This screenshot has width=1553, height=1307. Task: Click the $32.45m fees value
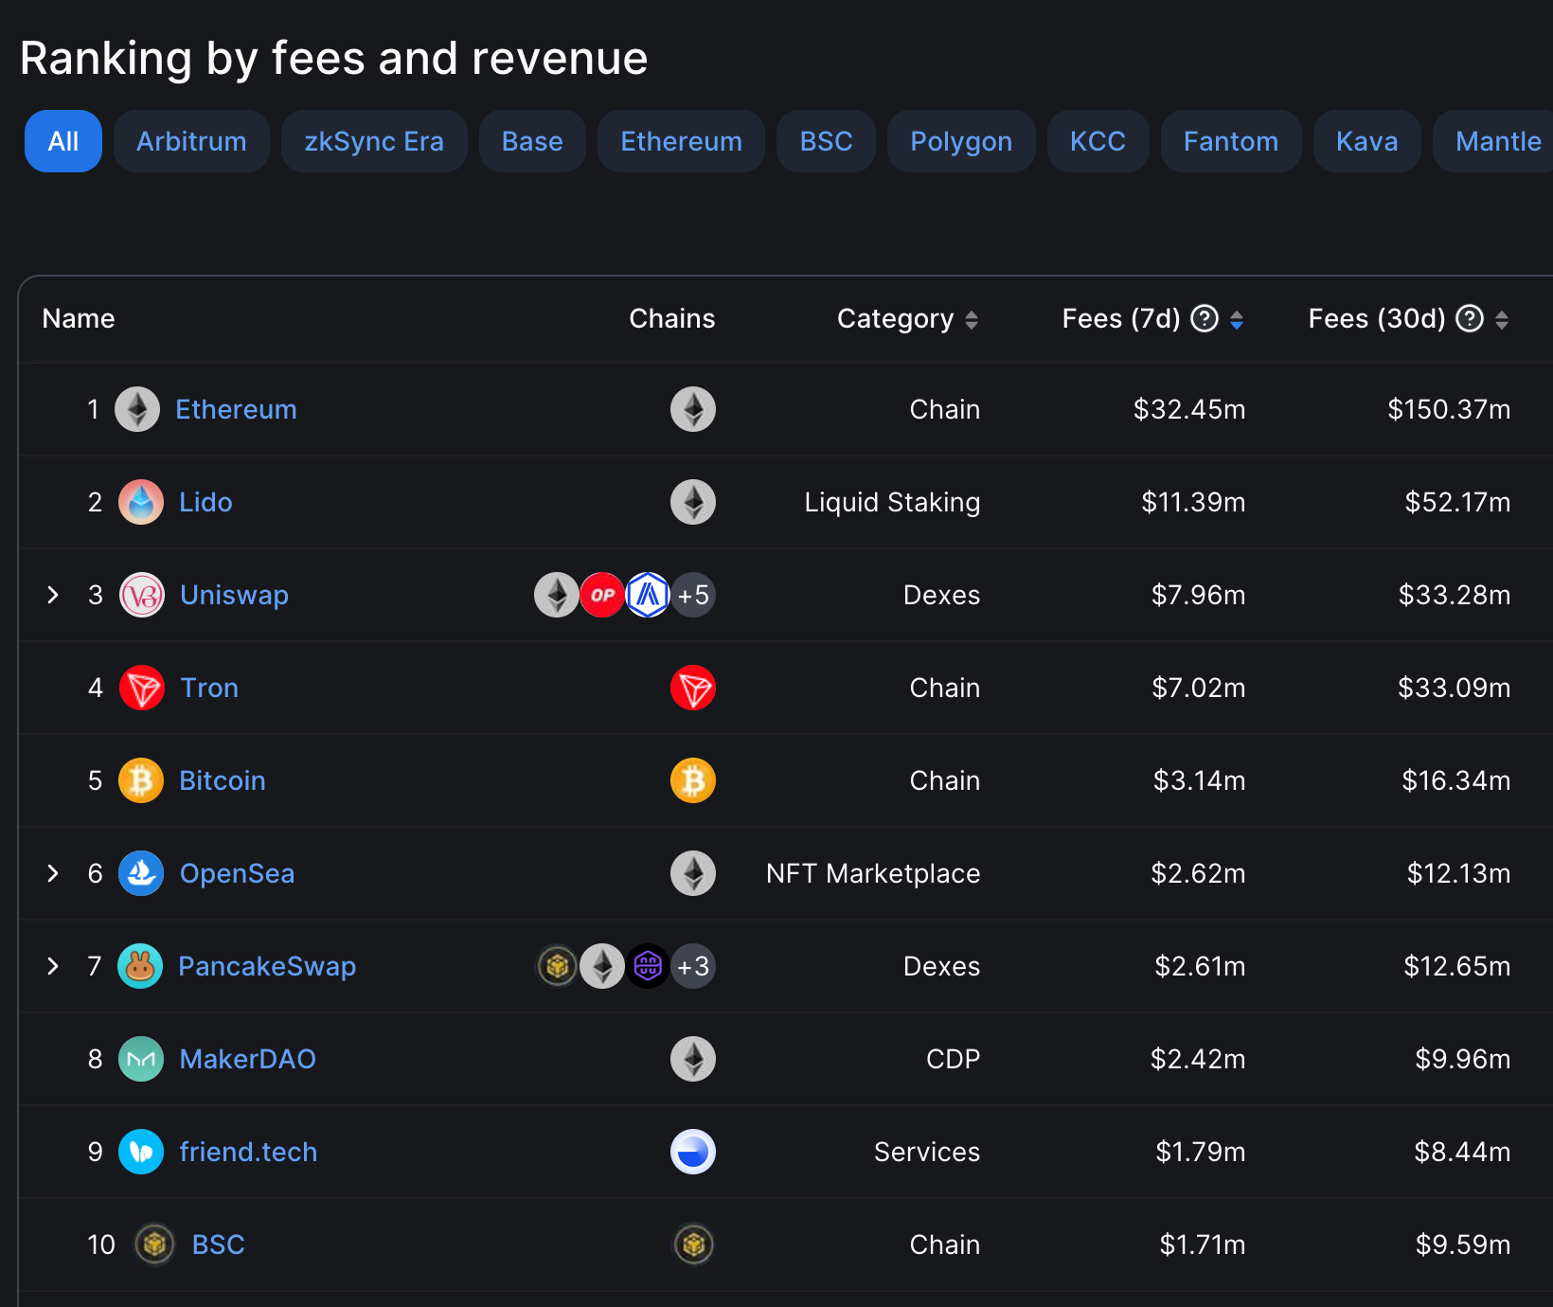[1189, 409]
